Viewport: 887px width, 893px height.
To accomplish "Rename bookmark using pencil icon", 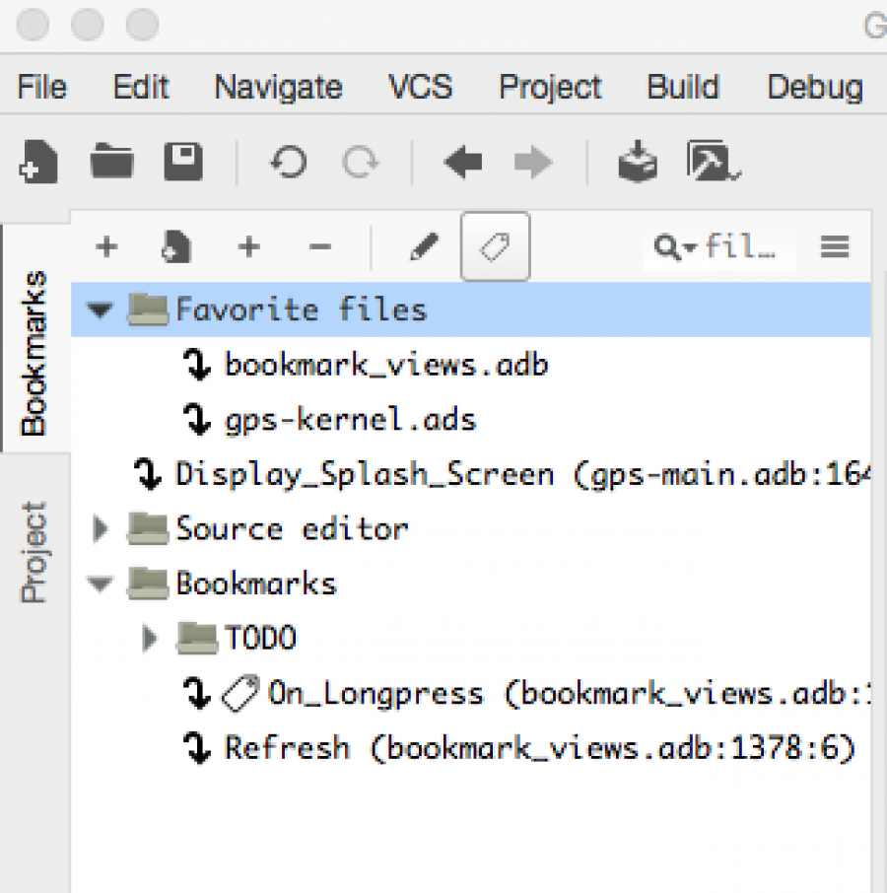I will 425,247.
